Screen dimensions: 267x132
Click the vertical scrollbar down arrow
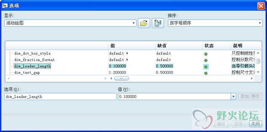[x=258, y=72]
